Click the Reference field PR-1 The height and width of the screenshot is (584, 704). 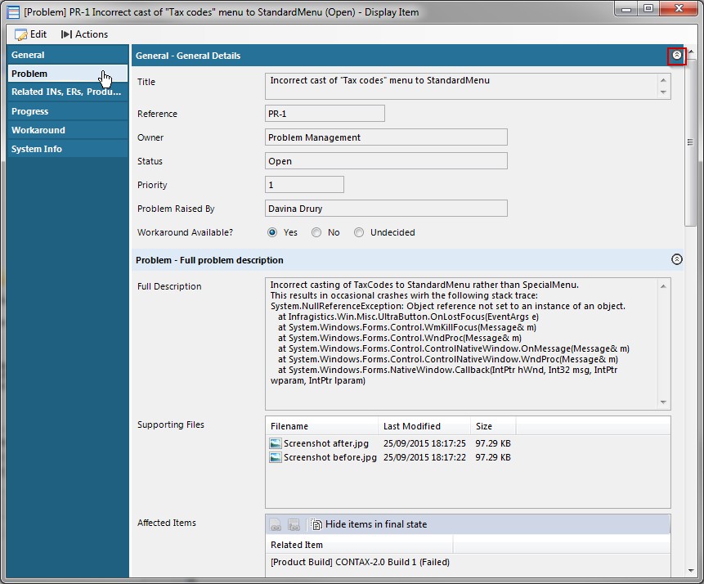(x=325, y=114)
